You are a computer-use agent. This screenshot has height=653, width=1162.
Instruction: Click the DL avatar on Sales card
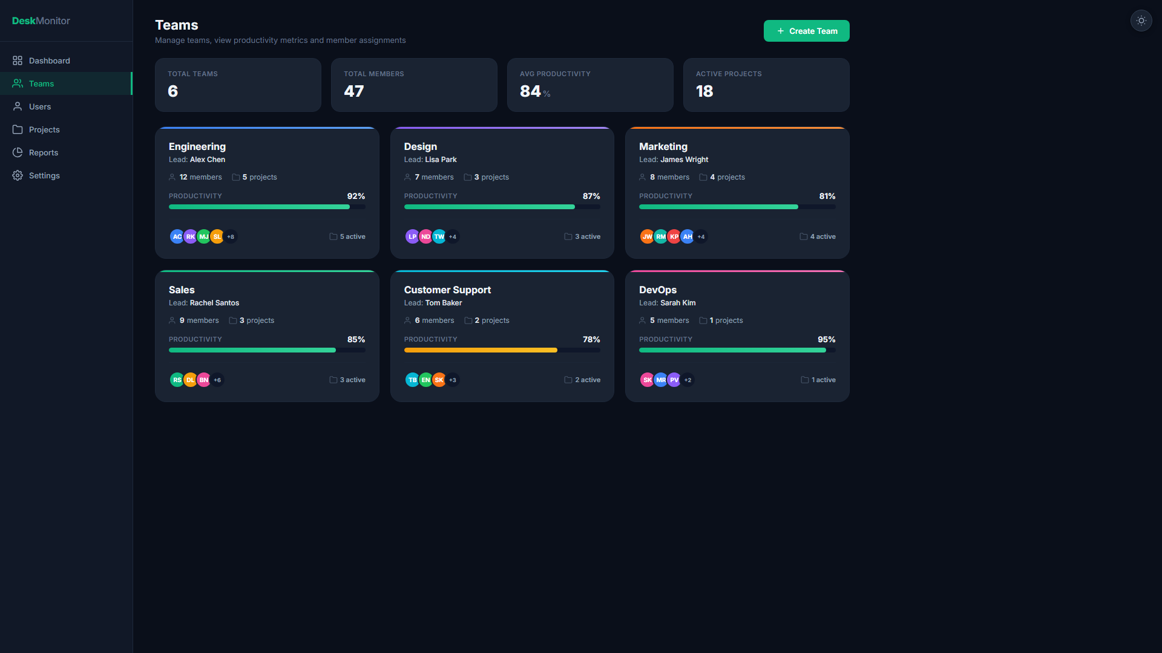(190, 380)
